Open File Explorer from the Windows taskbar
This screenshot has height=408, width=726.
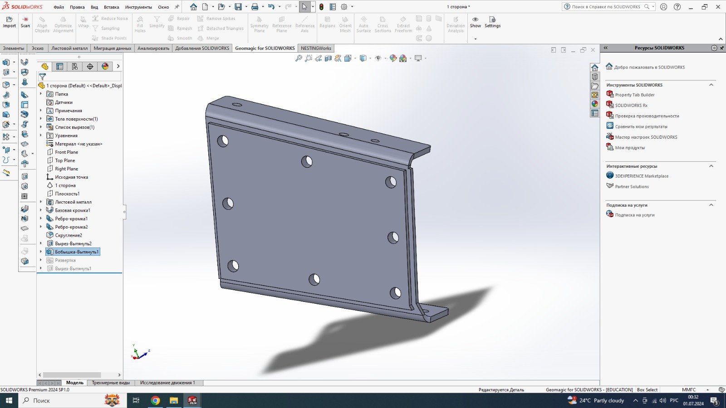174,400
